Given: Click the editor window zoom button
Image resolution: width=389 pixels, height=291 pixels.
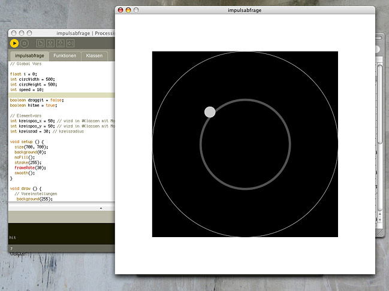Looking at the screenshot, I should point(29,33).
